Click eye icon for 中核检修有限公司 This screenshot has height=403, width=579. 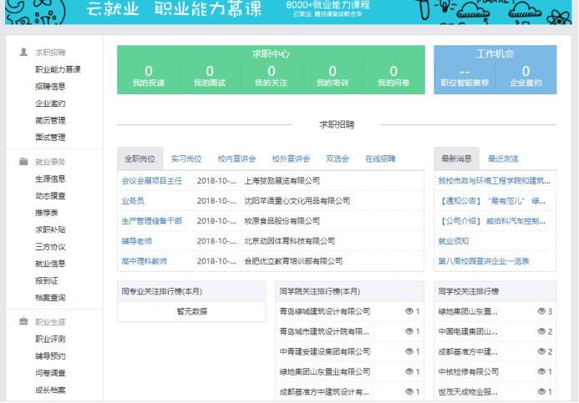(x=541, y=371)
